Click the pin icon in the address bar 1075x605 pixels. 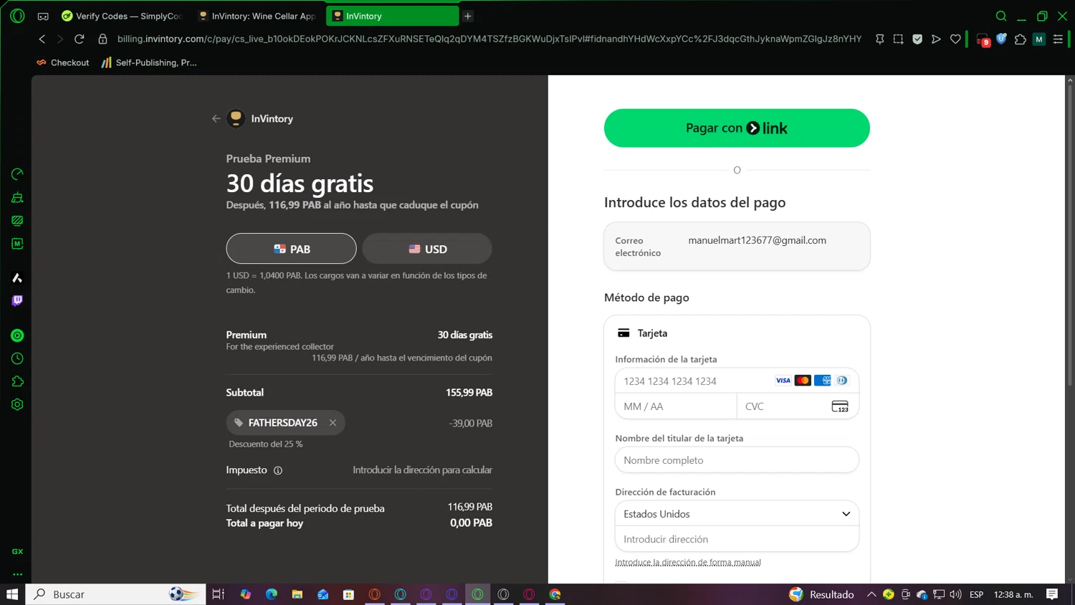pos(880,39)
